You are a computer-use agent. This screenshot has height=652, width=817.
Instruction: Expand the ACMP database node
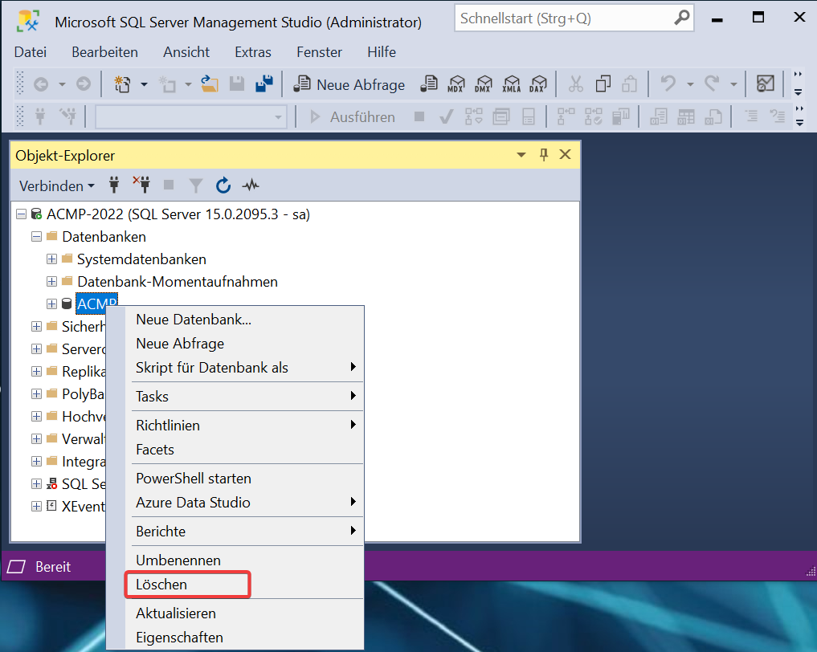[x=51, y=304]
